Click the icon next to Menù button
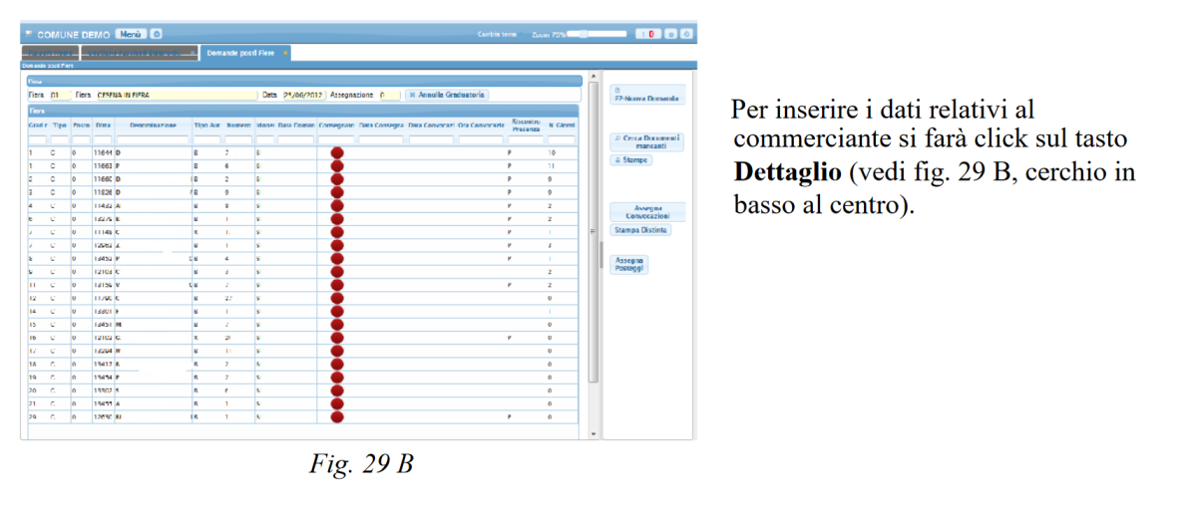The width and height of the screenshot is (1197, 508). tap(157, 34)
